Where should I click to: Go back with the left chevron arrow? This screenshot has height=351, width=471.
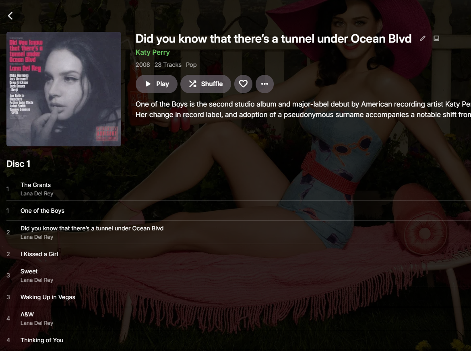pyautogui.click(x=10, y=16)
